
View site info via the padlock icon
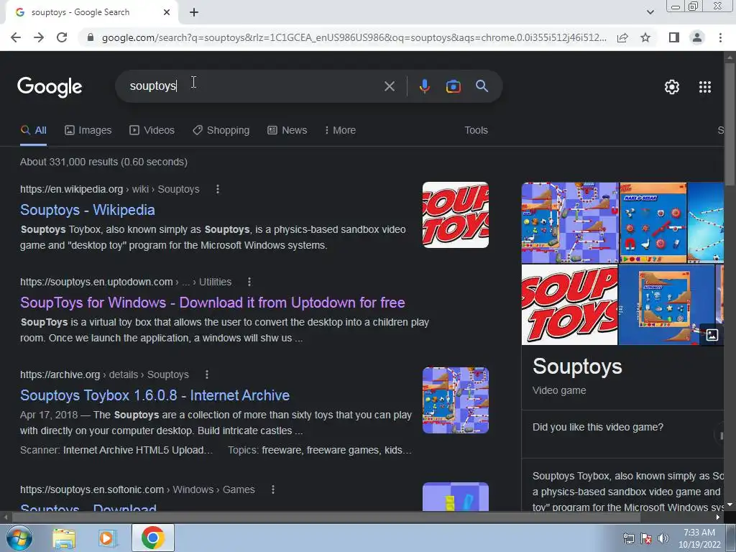(91, 37)
